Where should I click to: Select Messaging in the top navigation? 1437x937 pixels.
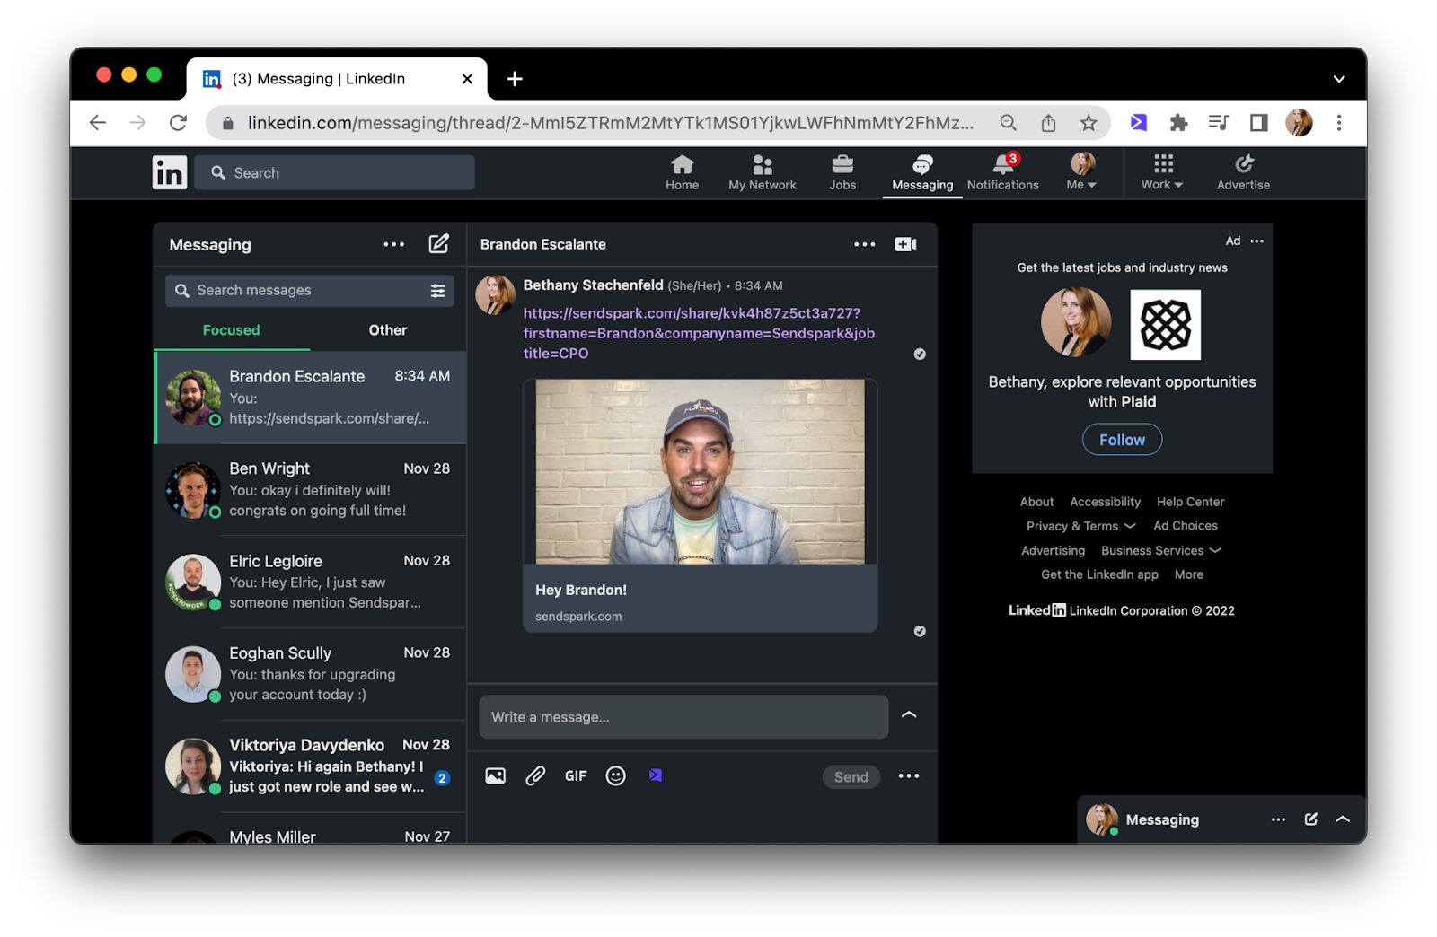coord(922,172)
